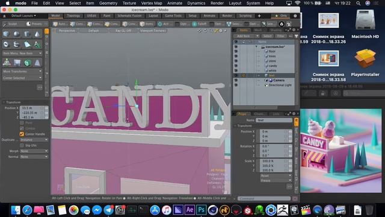The height and width of the screenshot is (217, 385).
Task: Click the Ray GL: Off button
Action: tap(123, 31)
